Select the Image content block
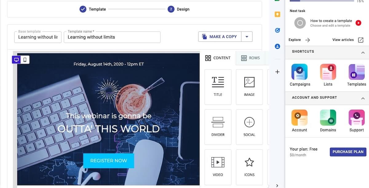 point(249,87)
